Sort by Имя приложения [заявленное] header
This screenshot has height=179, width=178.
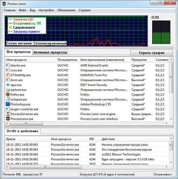click(x=104, y=60)
